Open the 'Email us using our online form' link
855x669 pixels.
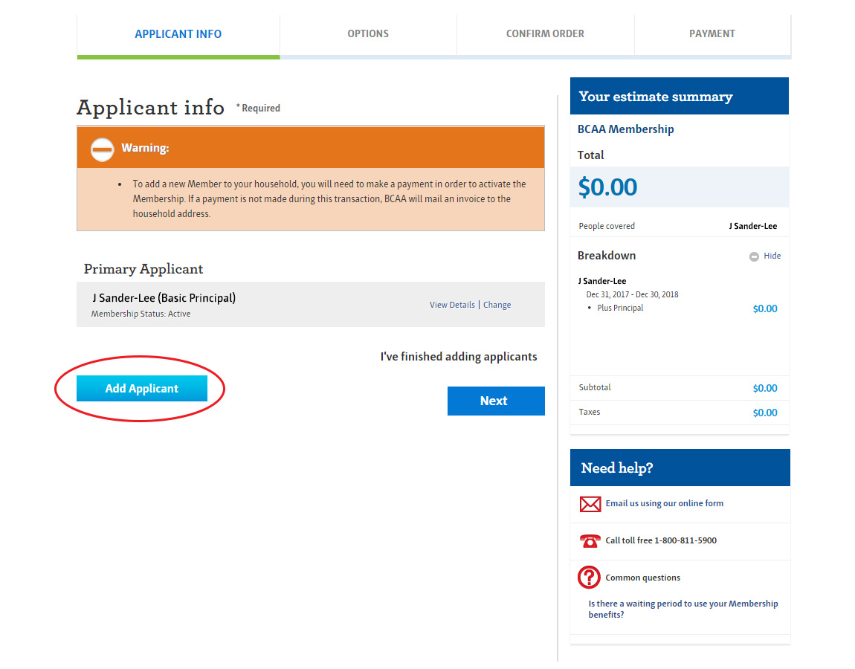(x=664, y=503)
